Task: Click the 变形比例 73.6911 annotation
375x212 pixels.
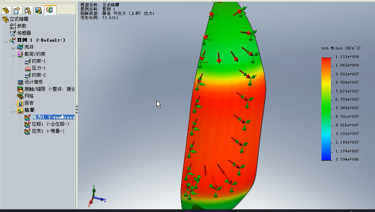Action: coord(99,18)
